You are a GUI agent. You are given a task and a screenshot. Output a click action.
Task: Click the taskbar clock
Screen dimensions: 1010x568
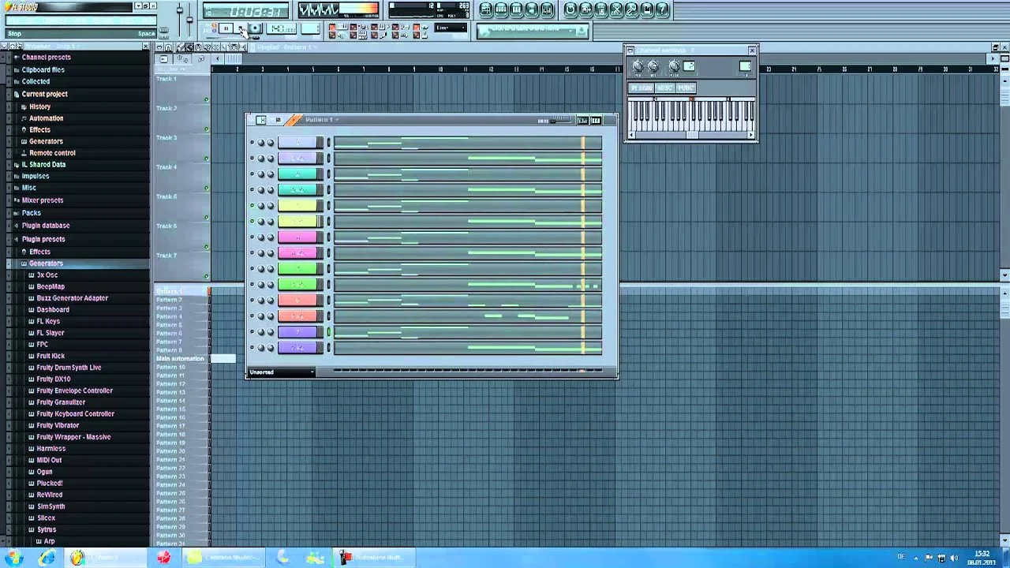point(982,558)
